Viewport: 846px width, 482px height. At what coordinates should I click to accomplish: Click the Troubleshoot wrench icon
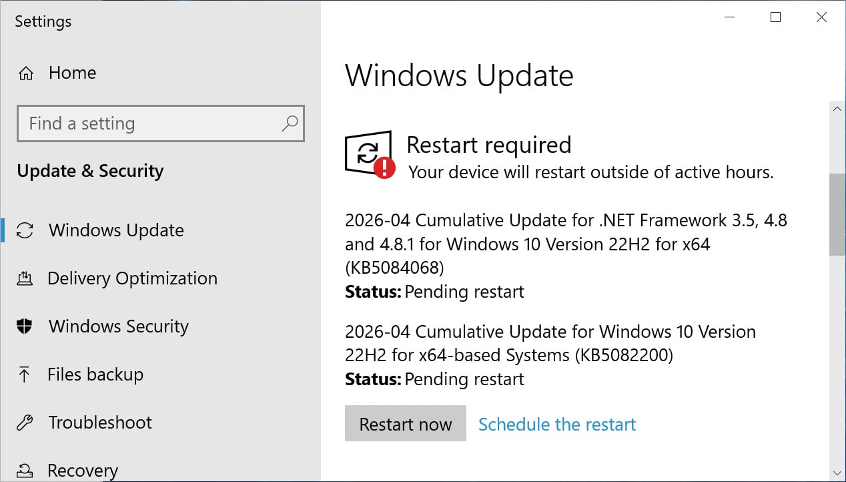[25, 422]
